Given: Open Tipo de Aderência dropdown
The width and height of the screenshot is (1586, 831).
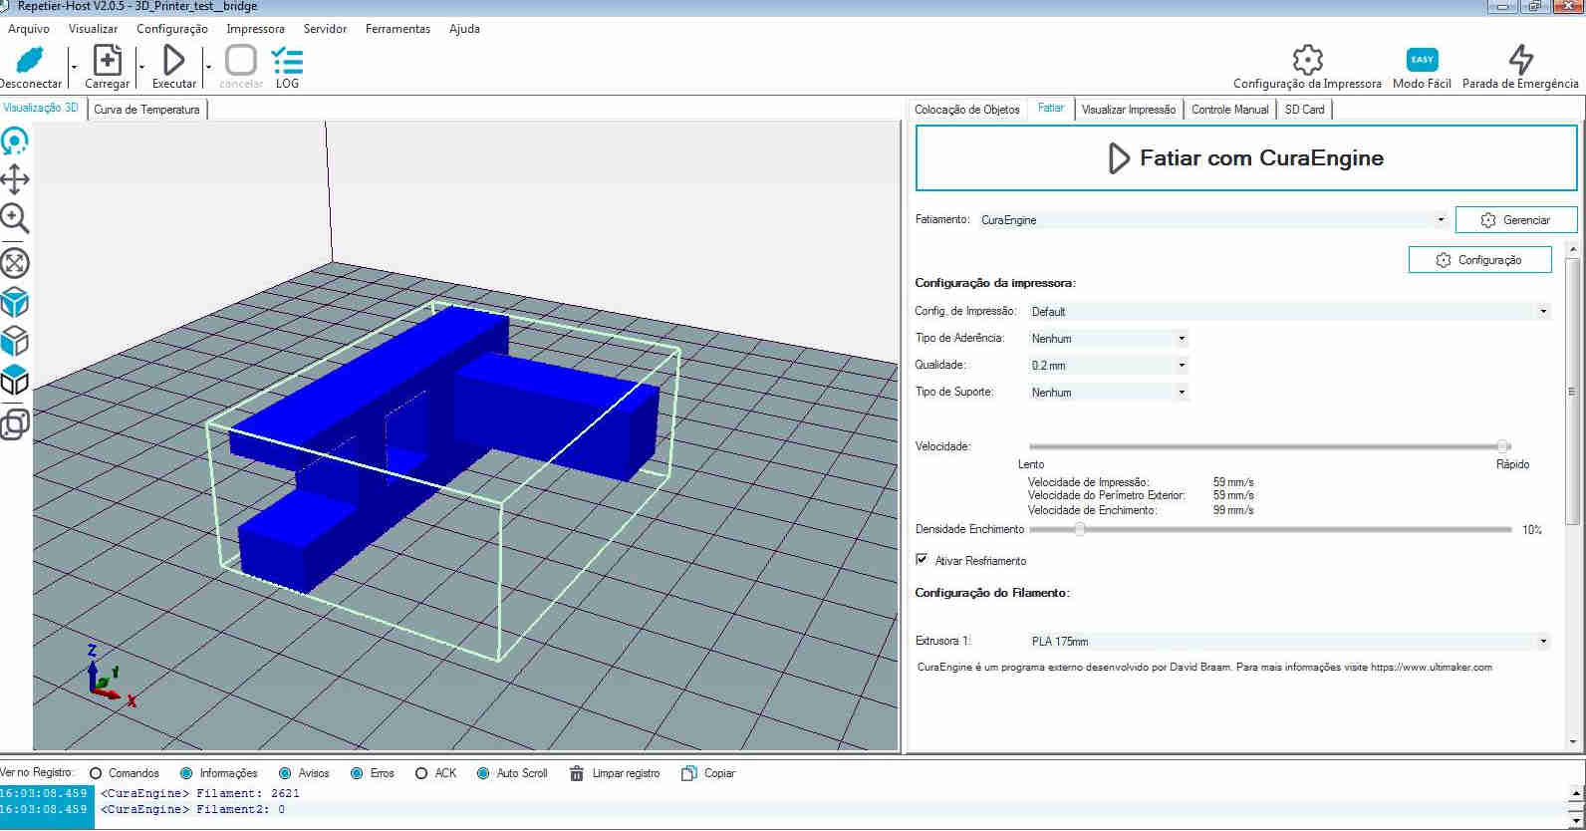Looking at the screenshot, I should 1109,339.
